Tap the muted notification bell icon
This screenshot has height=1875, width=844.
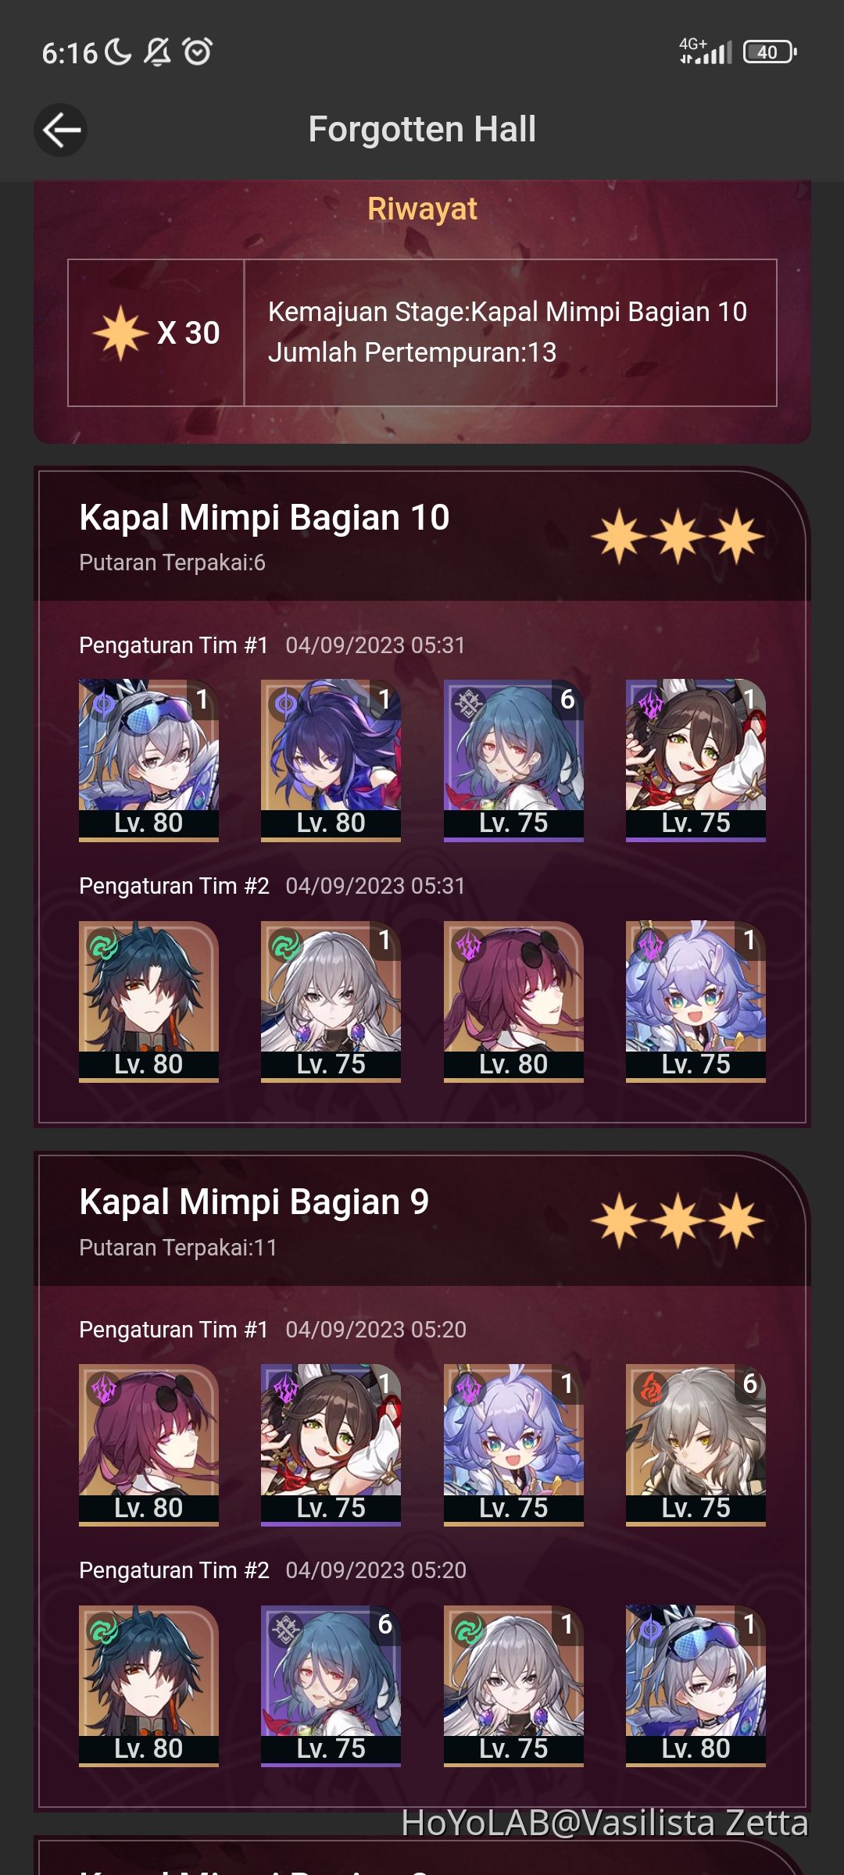pyautogui.click(x=157, y=52)
